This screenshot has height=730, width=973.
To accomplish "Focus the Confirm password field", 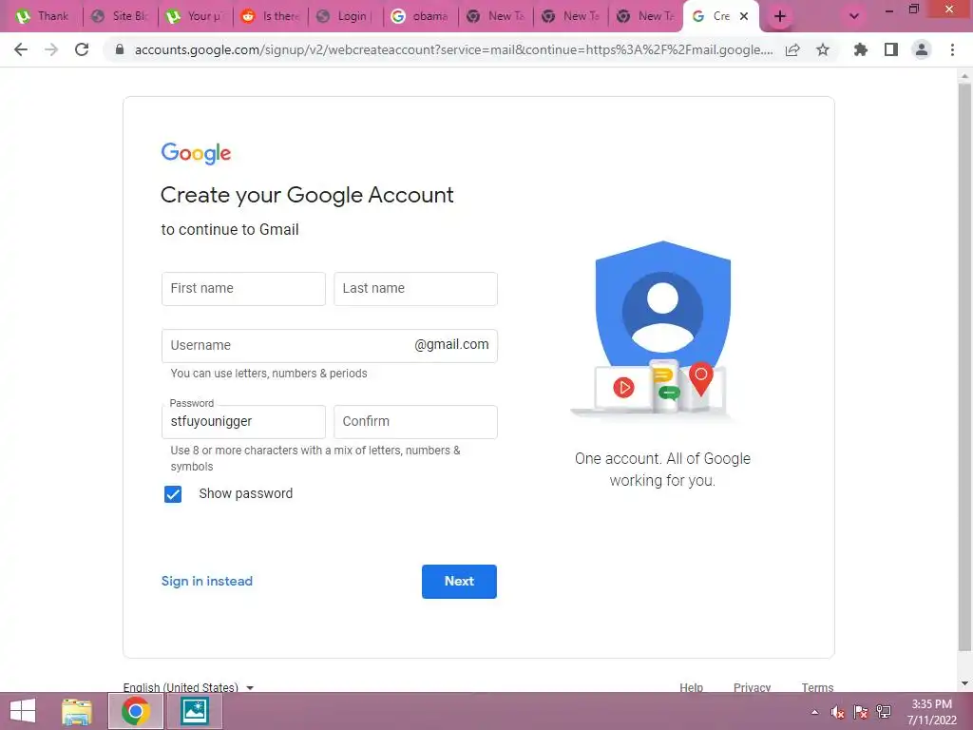I will [x=415, y=421].
